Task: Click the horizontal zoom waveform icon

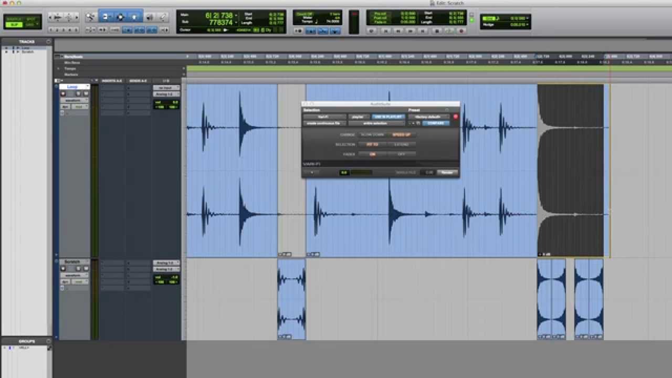Action: tap(58, 17)
